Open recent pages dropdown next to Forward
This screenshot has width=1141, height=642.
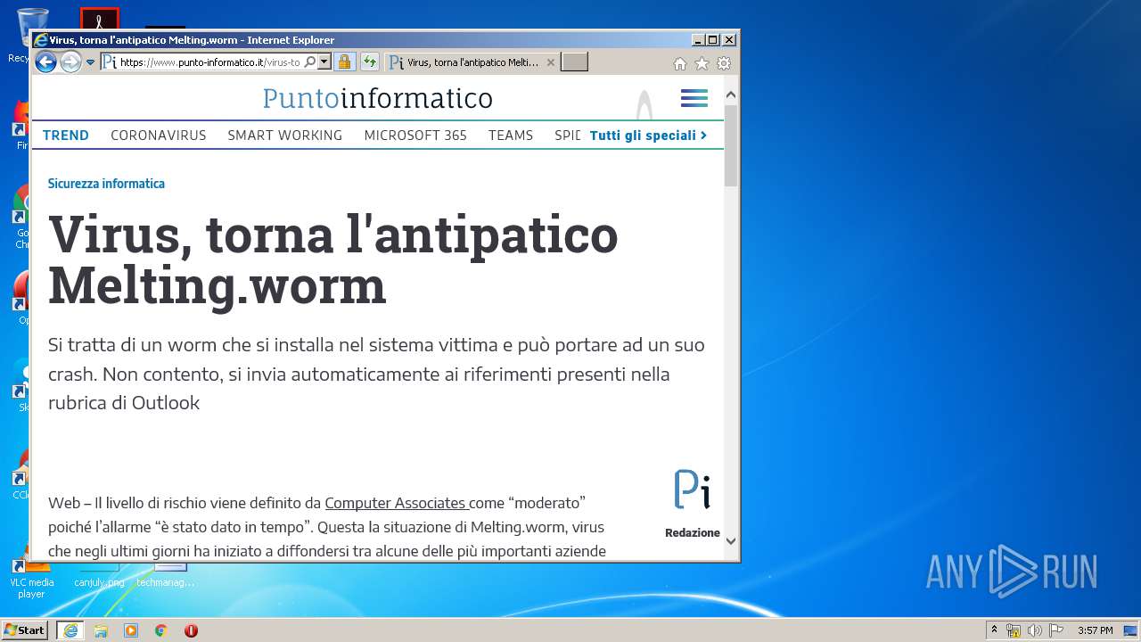[90, 62]
